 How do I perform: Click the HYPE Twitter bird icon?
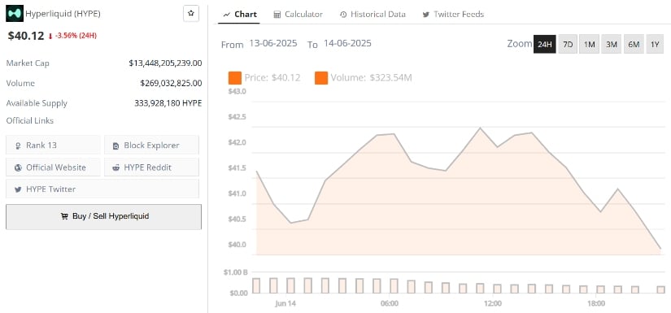pos(18,189)
